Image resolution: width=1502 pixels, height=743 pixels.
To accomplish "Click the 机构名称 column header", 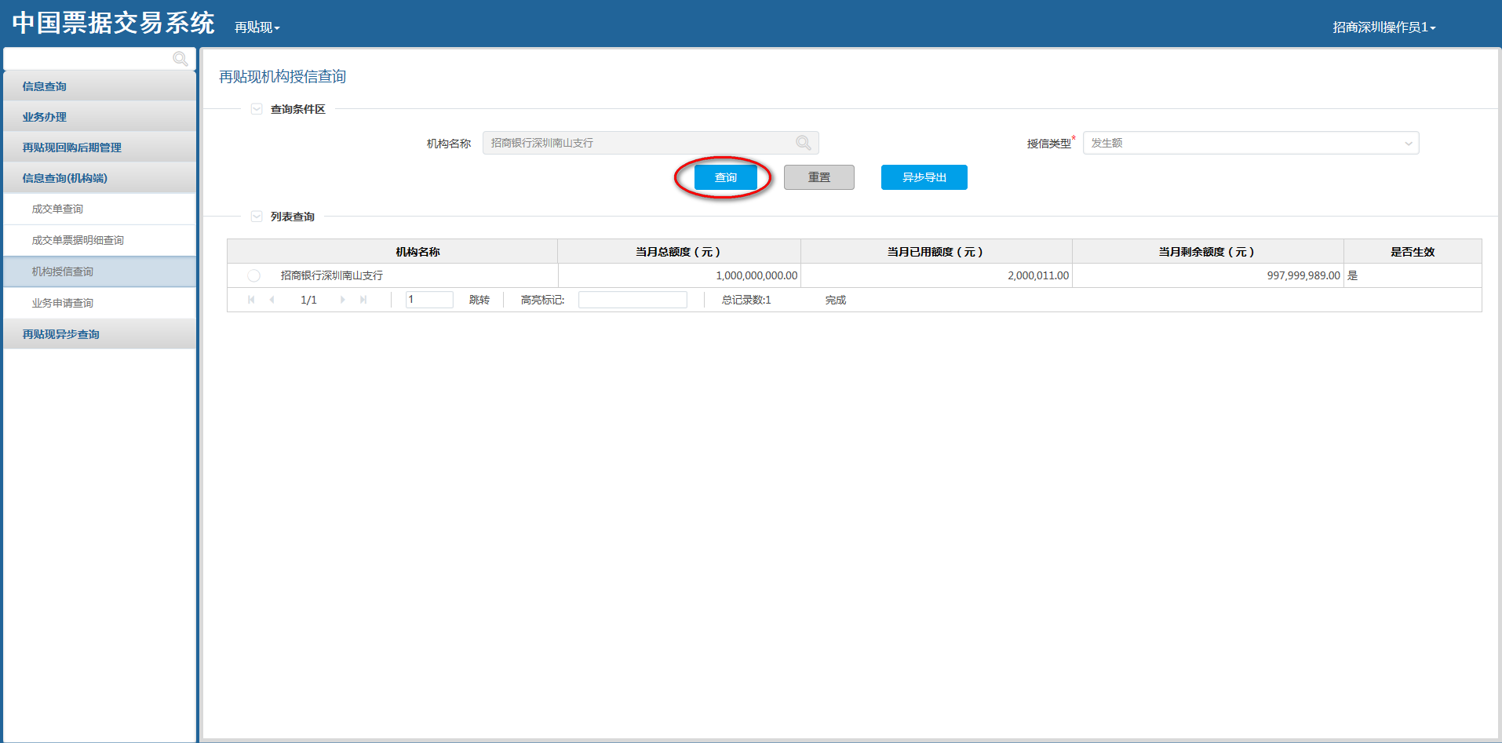I will click(x=392, y=252).
